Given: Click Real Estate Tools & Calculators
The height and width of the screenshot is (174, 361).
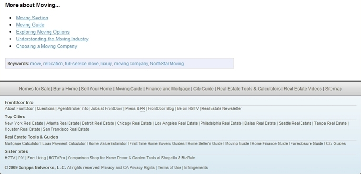Looking at the screenshot, I should [x=249, y=89].
